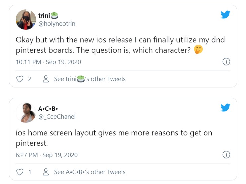
Task: Open info icon on trini's tweet
Action: pyautogui.click(x=226, y=62)
